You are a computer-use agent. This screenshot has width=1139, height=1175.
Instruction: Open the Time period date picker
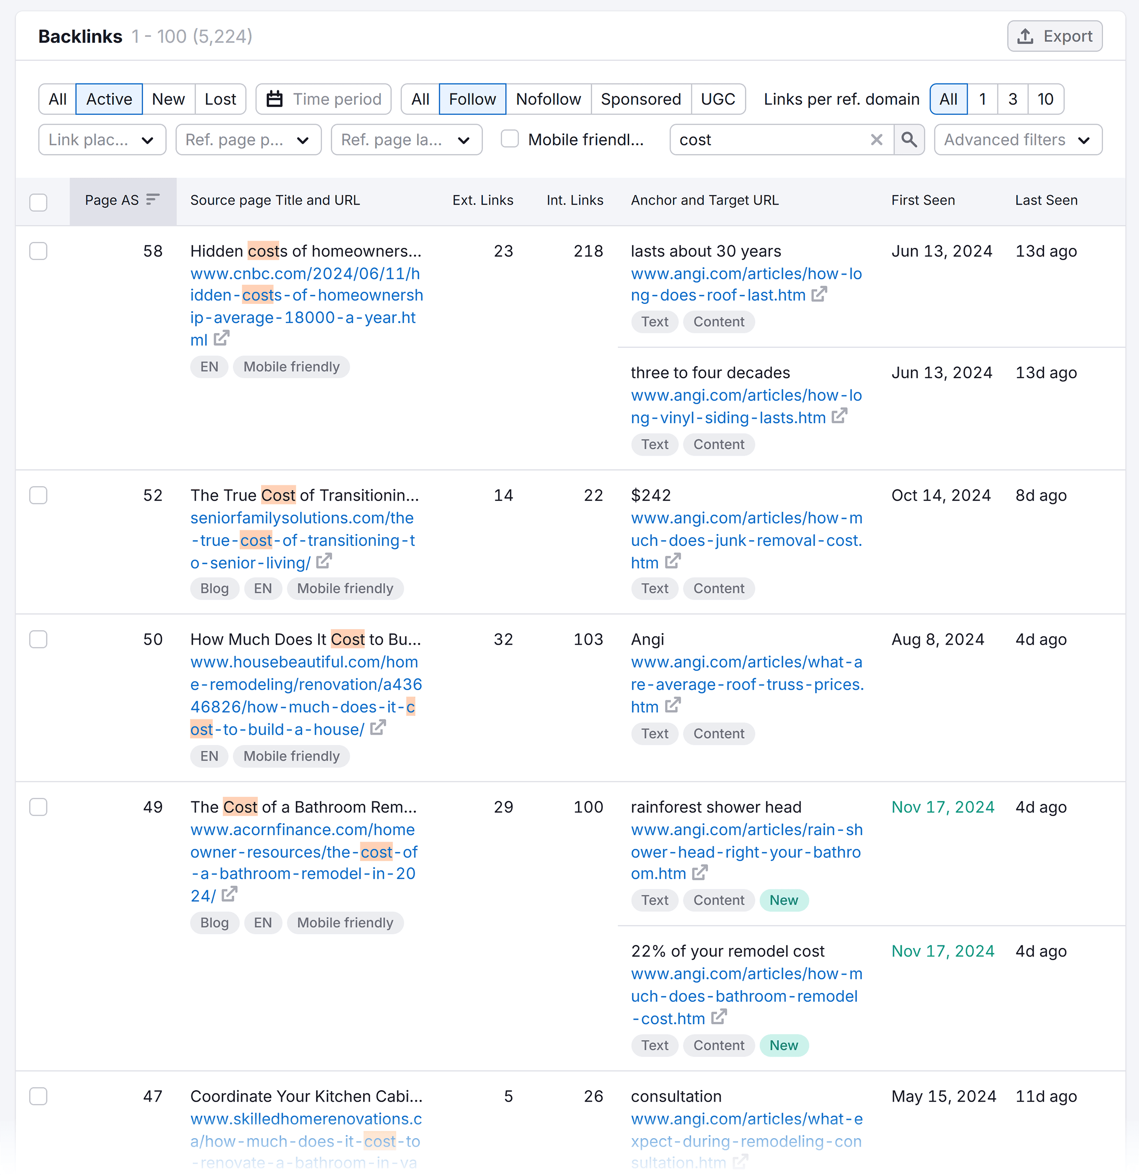[324, 99]
